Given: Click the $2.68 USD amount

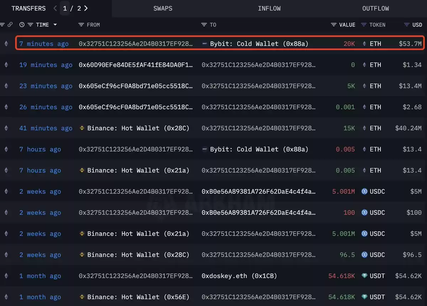Looking at the screenshot, I should 412,107.
